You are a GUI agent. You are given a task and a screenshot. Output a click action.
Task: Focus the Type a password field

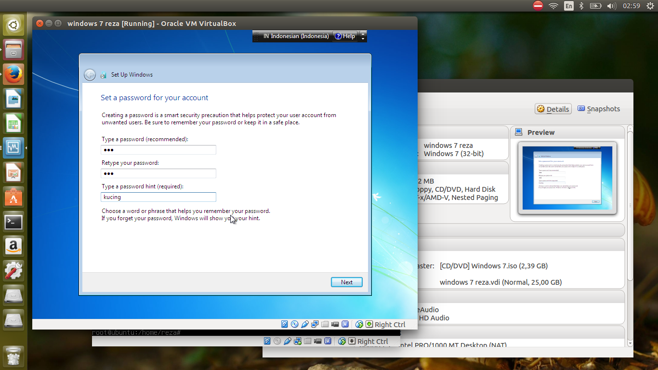pyautogui.click(x=158, y=150)
